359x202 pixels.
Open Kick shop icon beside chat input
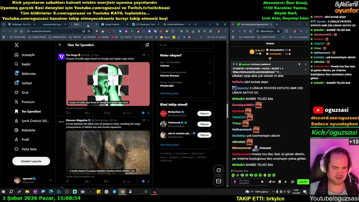[x=280, y=182]
